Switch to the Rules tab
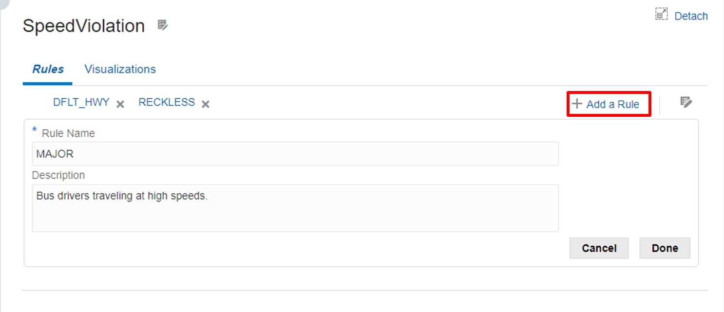The height and width of the screenshot is (312, 724). (x=48, y=69)
